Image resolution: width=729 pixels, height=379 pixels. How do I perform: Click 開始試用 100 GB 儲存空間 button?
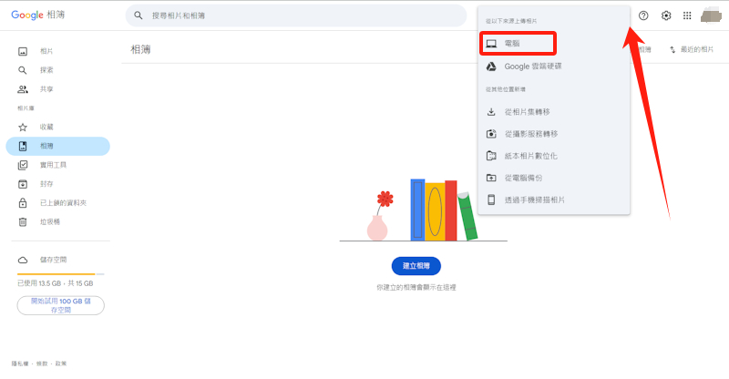point(60,305)
